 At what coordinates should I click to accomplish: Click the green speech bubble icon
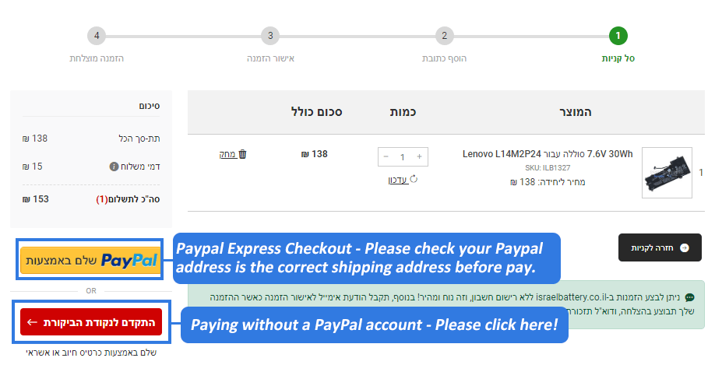689,297
